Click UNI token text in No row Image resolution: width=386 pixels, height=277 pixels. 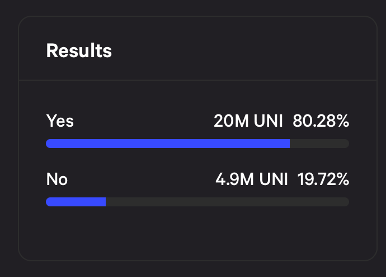pos(271,179)
